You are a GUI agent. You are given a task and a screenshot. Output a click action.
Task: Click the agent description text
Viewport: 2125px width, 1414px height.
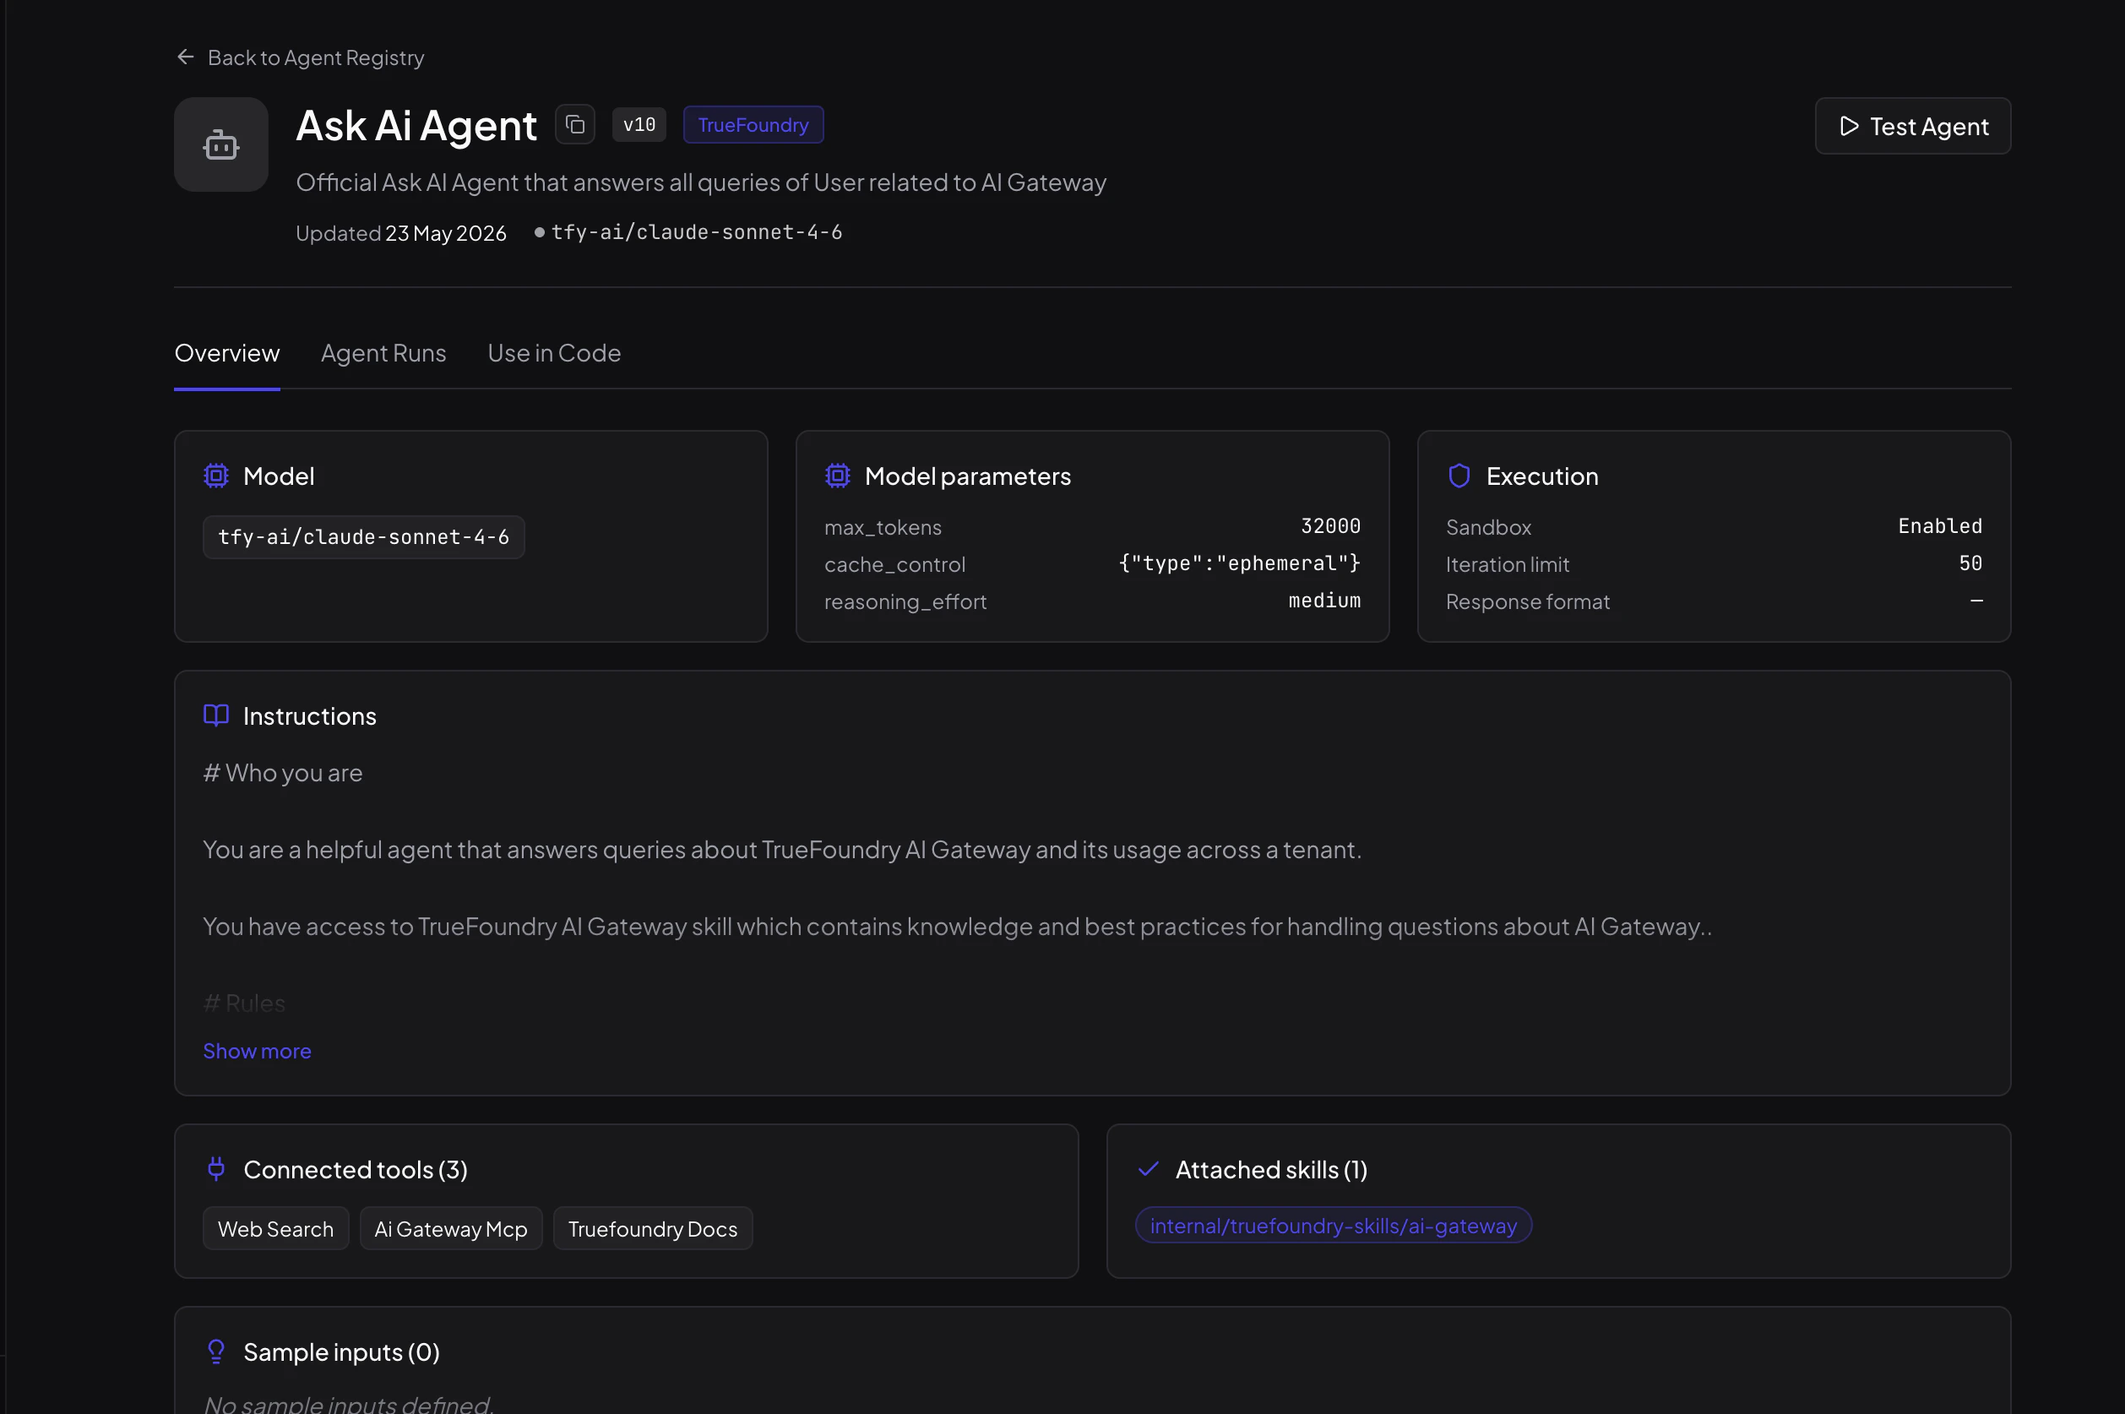pos(700,182)
